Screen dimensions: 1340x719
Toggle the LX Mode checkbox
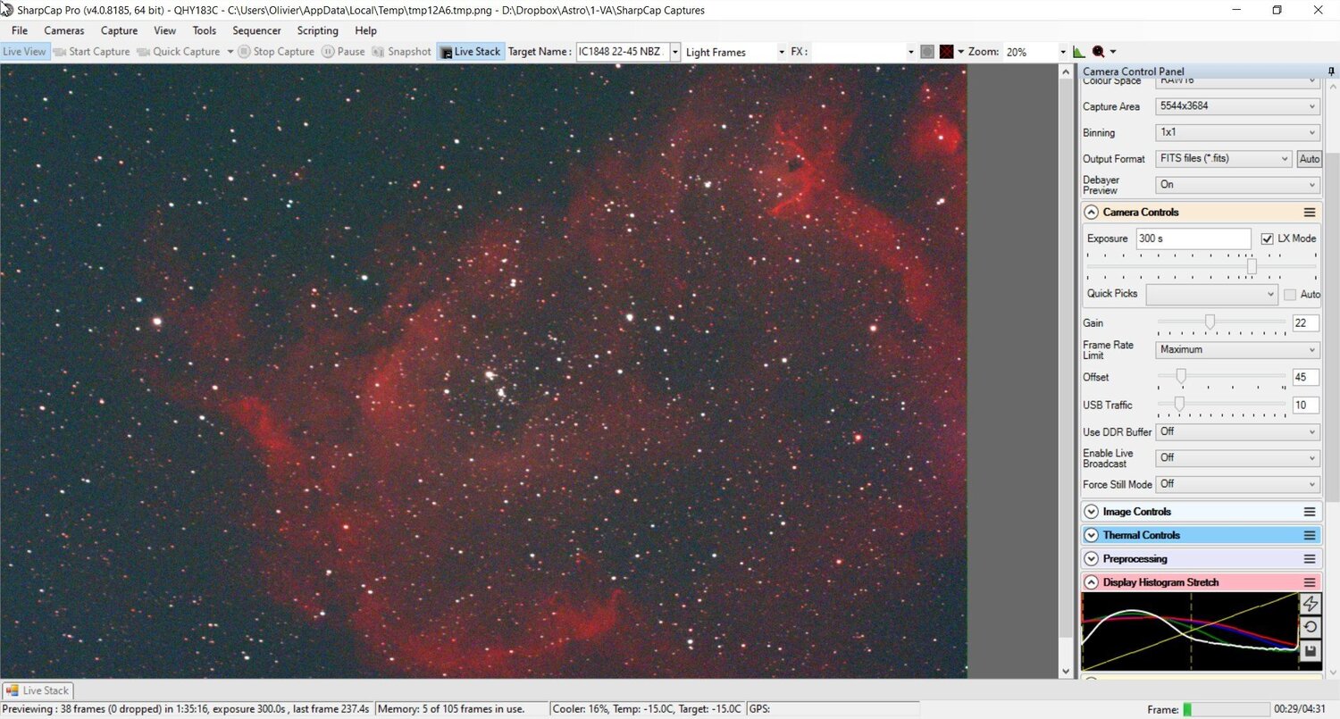1267,238
